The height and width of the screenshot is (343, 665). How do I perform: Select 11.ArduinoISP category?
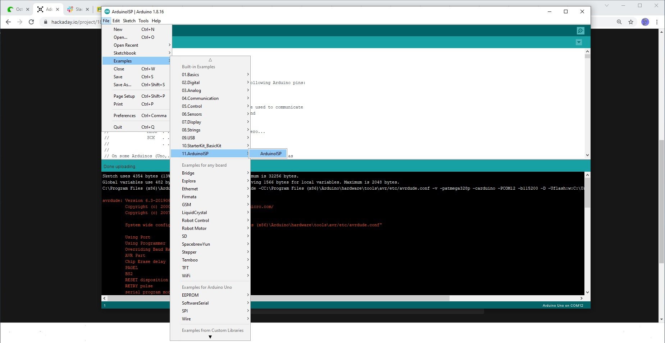(210, 154)
